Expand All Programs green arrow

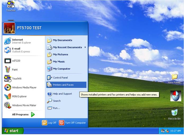coord(33,114)
